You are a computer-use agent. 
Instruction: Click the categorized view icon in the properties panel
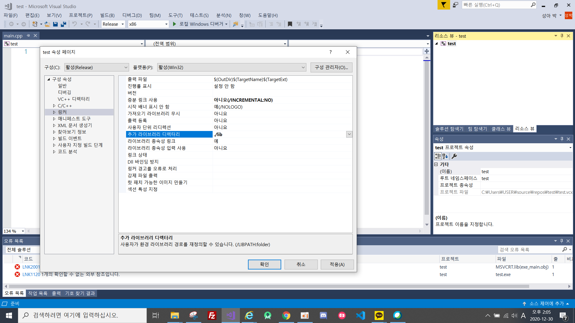coord(438,156)
